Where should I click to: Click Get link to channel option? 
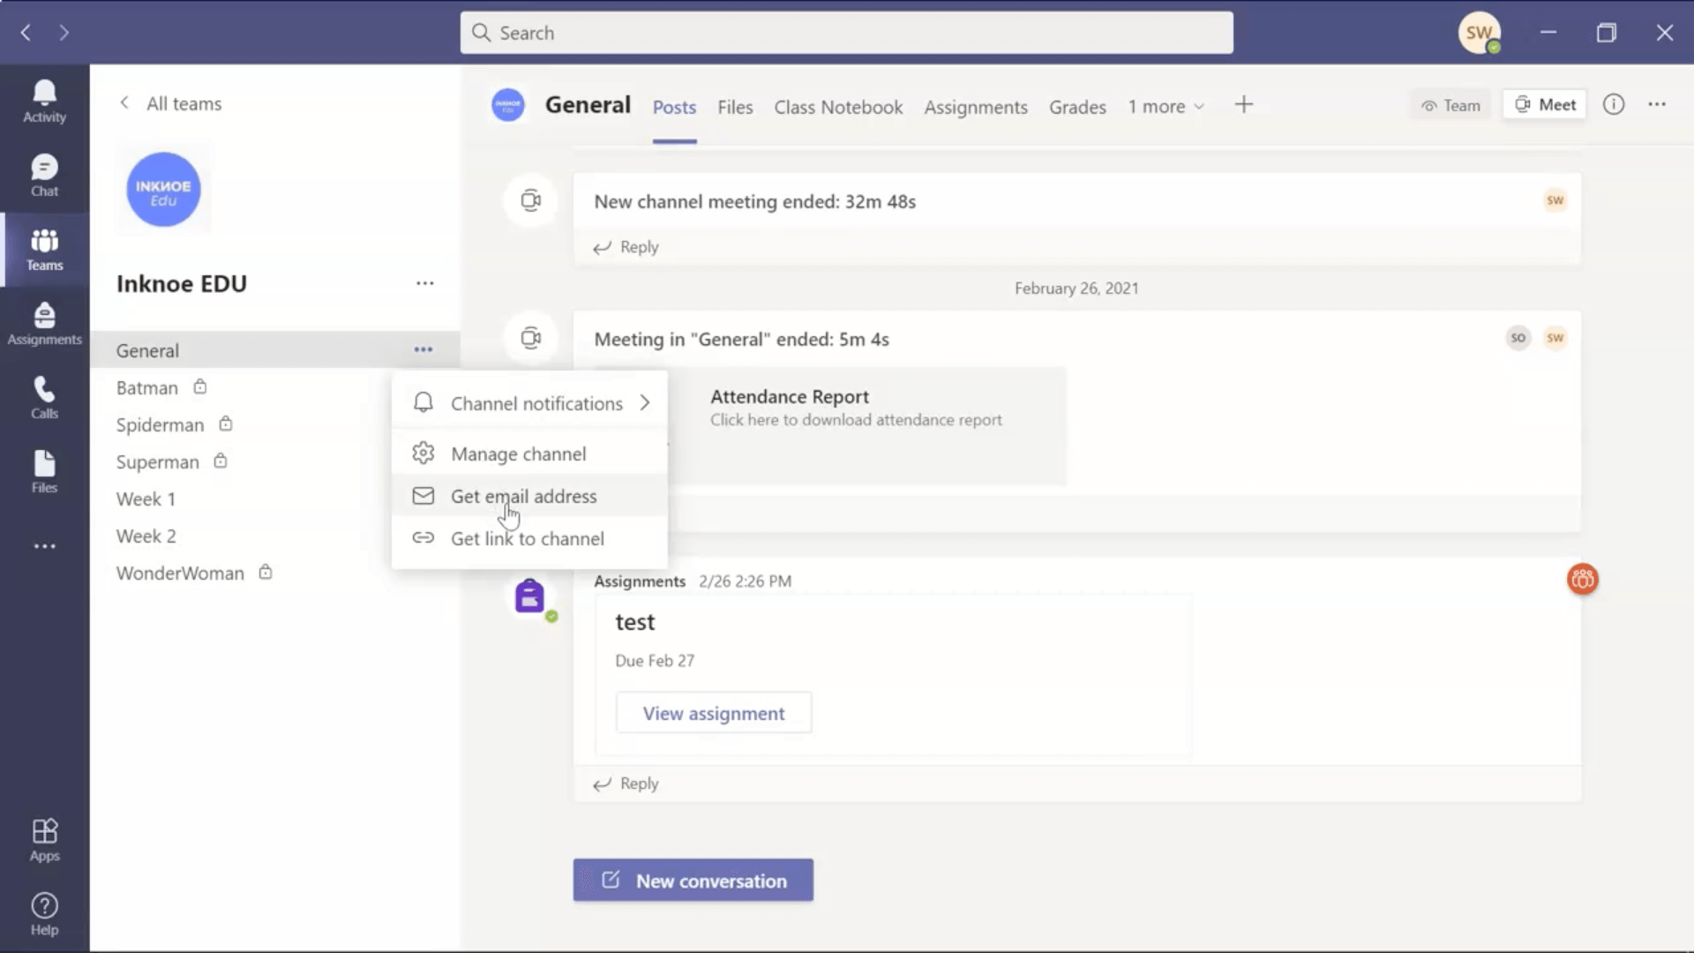click(x=527, y=537)
